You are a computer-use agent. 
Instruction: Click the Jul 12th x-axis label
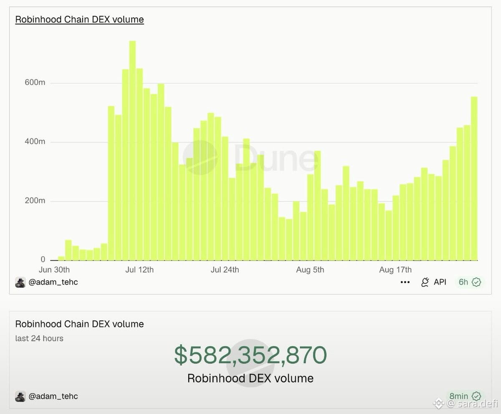point(139,270)
